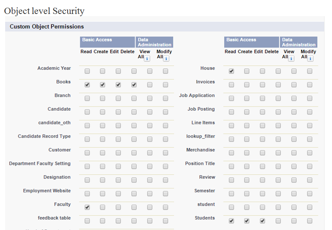The height and width of the screenshot is (230, 332).
Task: Enable View All for Invoices
Action: (x=294, y=85)
